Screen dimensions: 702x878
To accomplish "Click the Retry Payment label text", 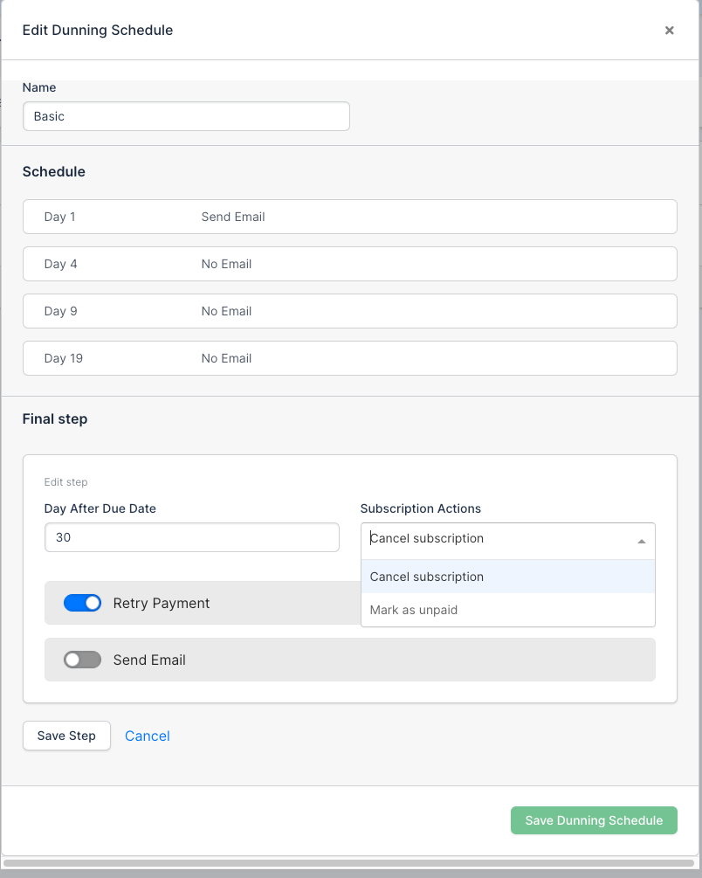I will 162,604.
